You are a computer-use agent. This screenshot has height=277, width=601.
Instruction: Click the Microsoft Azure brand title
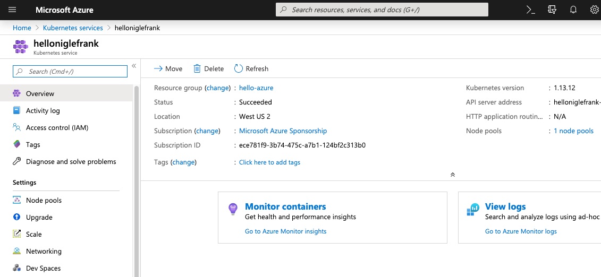tap(64, 10)
